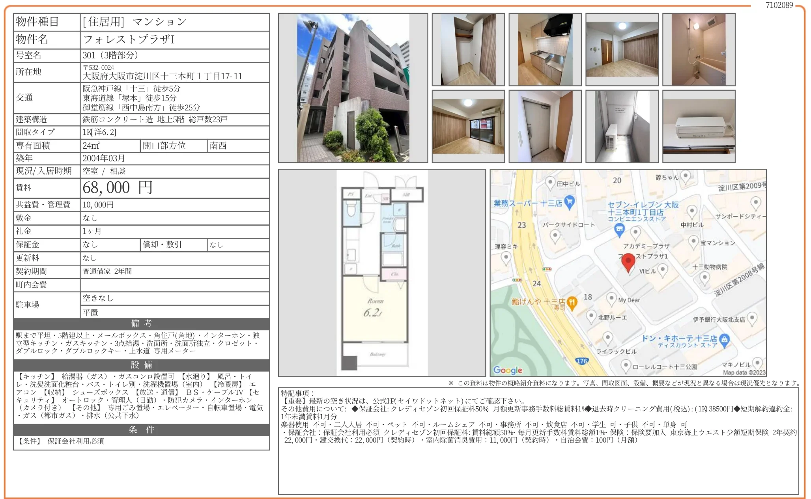The image size is (811, 499).
Task: Click the セブン-イレブン convenience store map icon
Action: (619, 229)
